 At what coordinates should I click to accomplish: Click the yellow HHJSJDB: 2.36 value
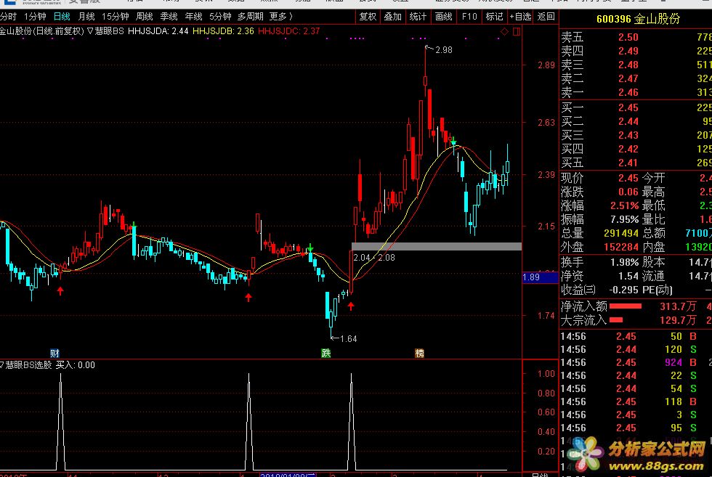(x=223, y=31)
